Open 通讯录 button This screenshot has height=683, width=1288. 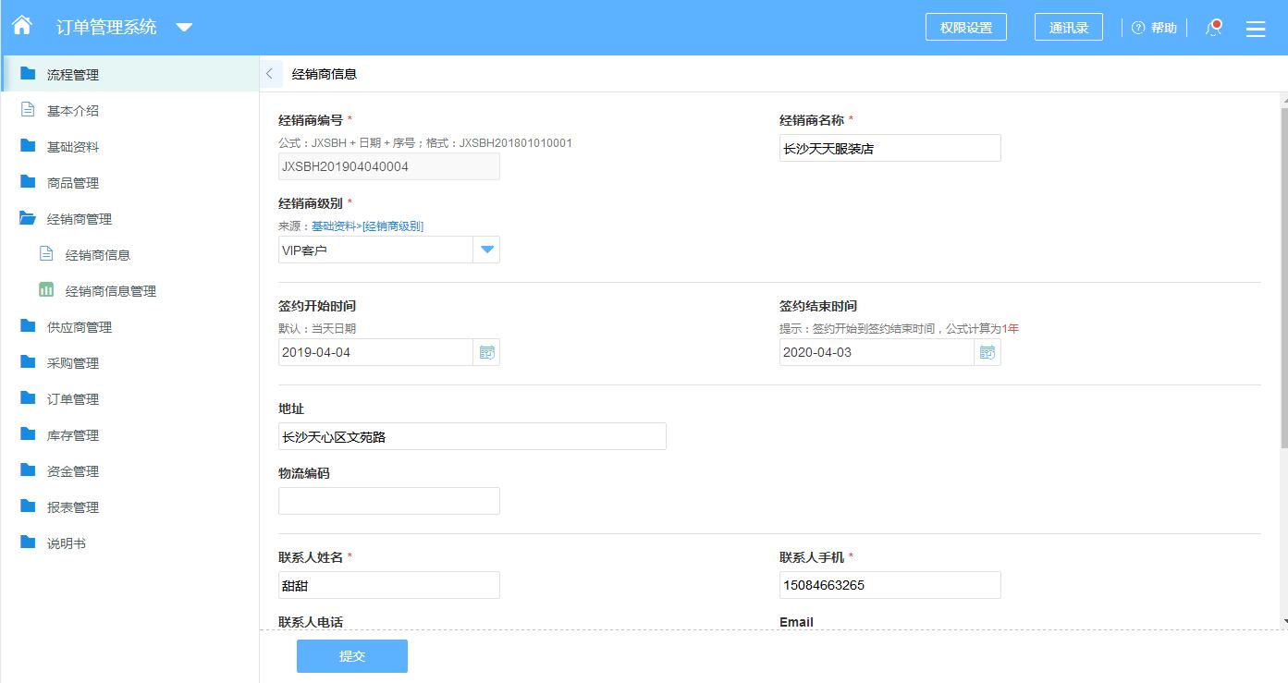[x=1069, y=28]
